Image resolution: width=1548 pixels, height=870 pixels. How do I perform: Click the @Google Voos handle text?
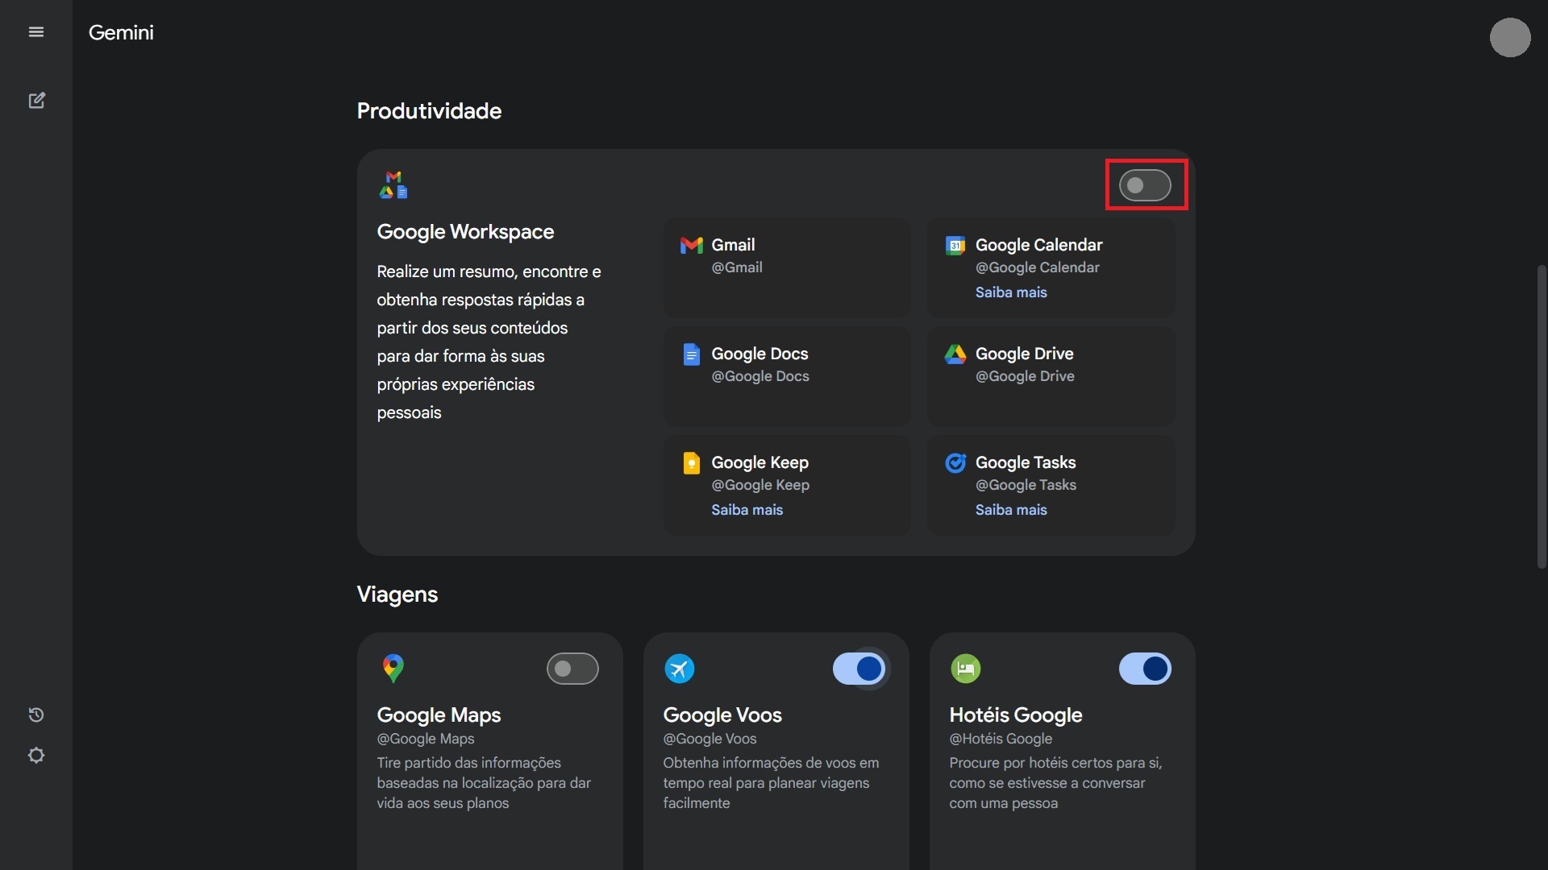tap(709, 739)
